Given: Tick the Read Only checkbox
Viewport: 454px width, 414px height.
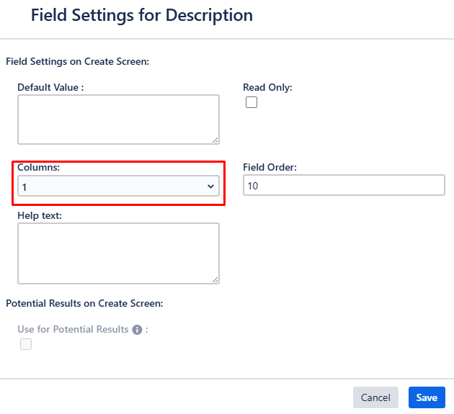Looking at the screenshot, I should (x=252, y=102).
